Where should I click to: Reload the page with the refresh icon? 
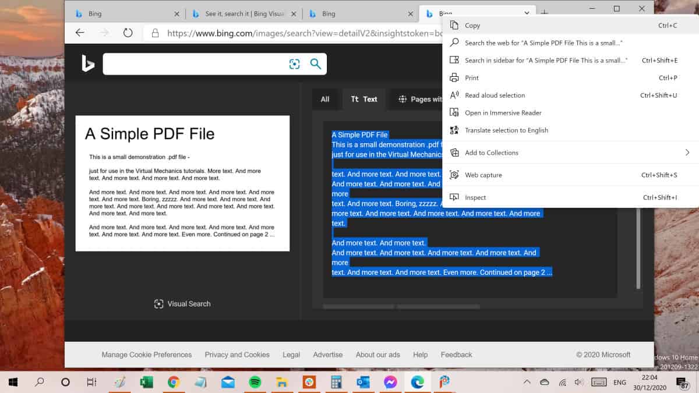coord(128,33)
